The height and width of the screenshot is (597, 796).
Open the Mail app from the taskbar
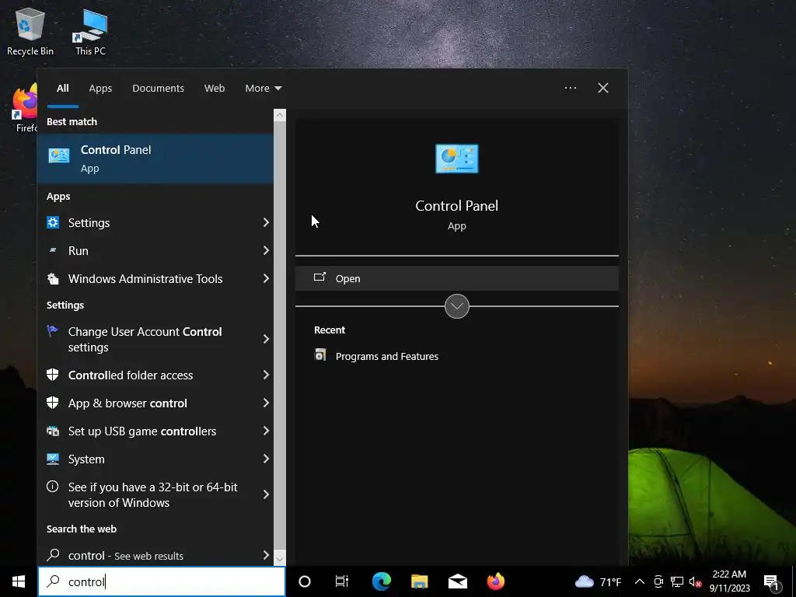457,581
